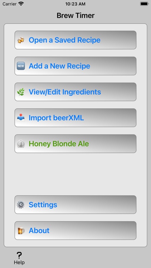Tap the Wi-Fi status icon
151x268 pixels.
point(21,4)
